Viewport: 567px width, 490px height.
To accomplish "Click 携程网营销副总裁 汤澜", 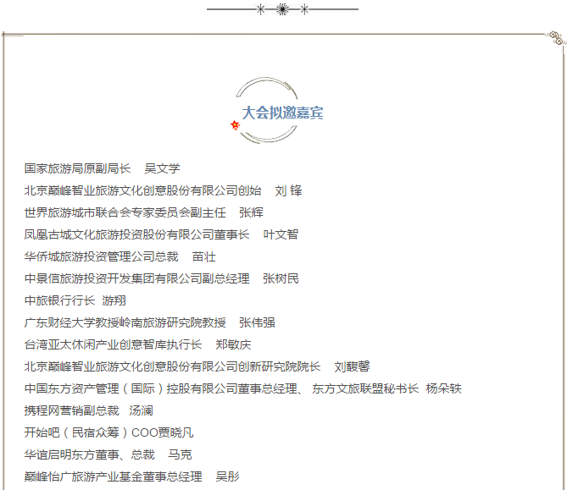I will (89, 411).
